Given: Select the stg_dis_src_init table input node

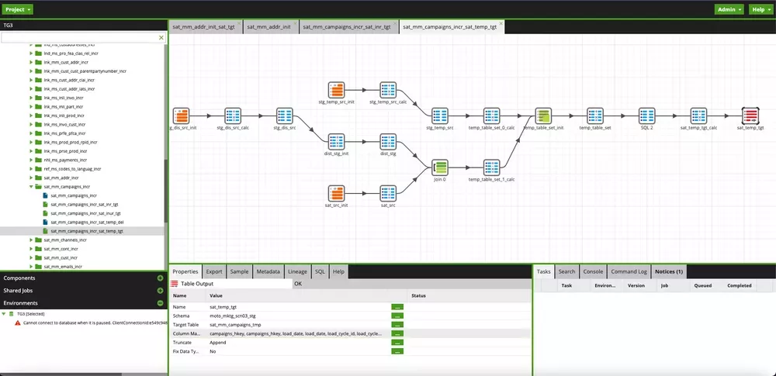Looking at the screenshot, I should (x=181, y=116).
